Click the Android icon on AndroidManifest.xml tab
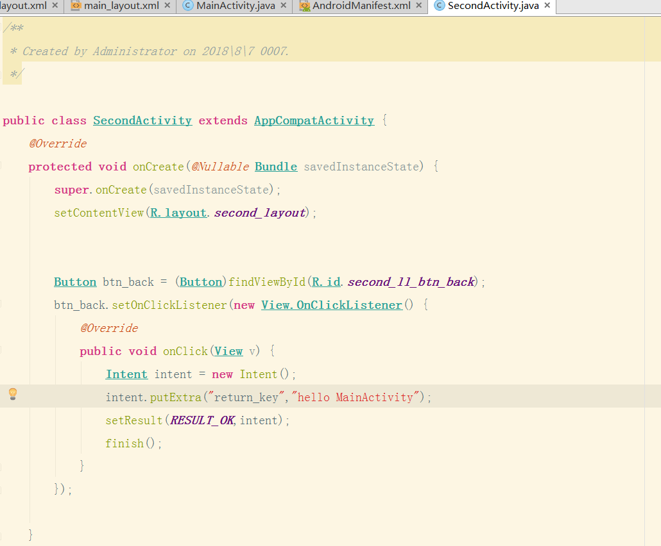Screen dimensions: 661x546 coord(304,6)
